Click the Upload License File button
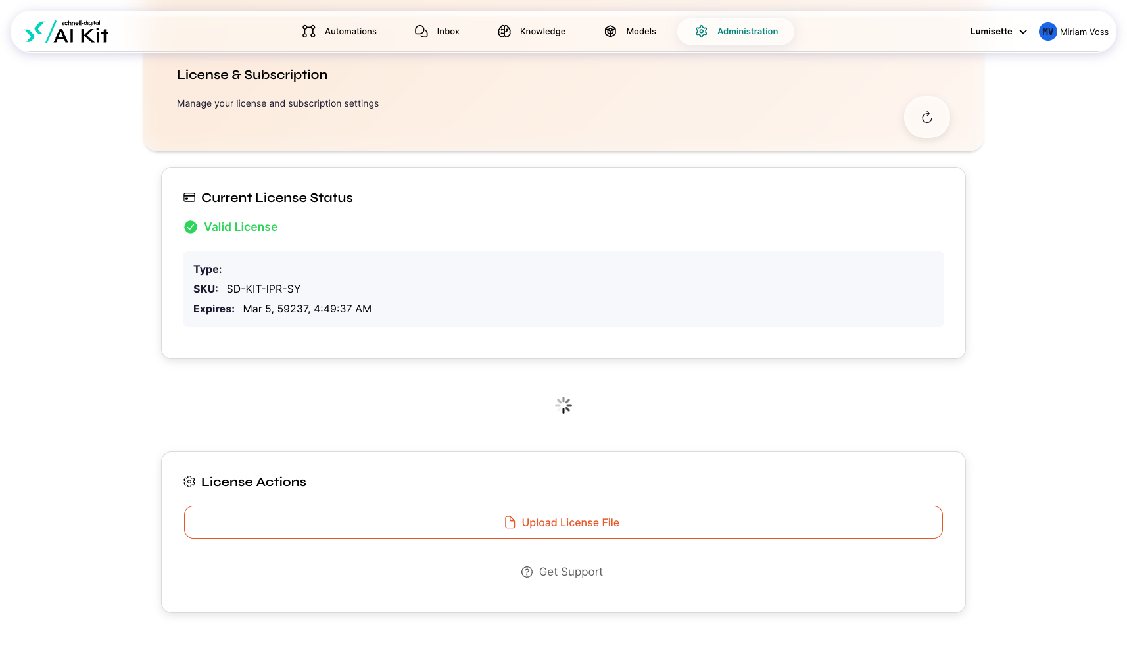1127x667 pixels. [x=563, y=522]
